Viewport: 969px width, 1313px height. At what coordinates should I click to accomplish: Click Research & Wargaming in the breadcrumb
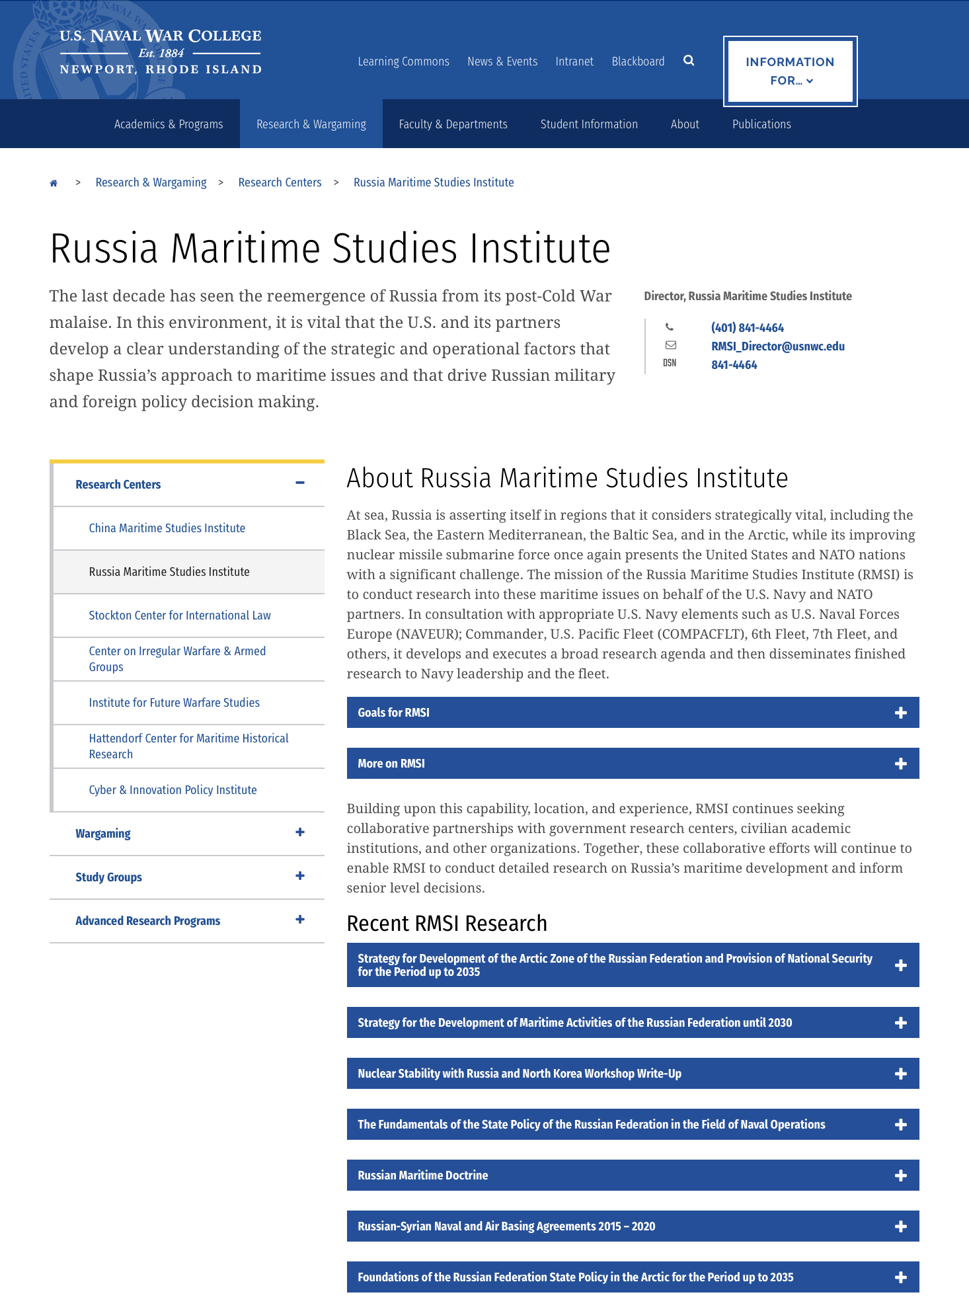coord(151,182)
